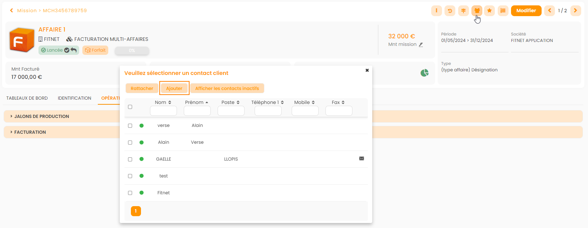Viewport: 588px width, 228px height.
Task: Edit mission amount with pencil icon
Action: (x=421, y=45)
